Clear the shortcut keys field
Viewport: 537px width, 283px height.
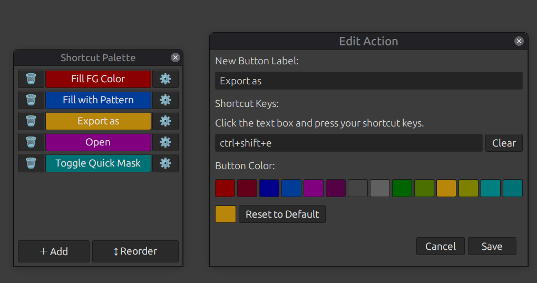coord(504,143)
